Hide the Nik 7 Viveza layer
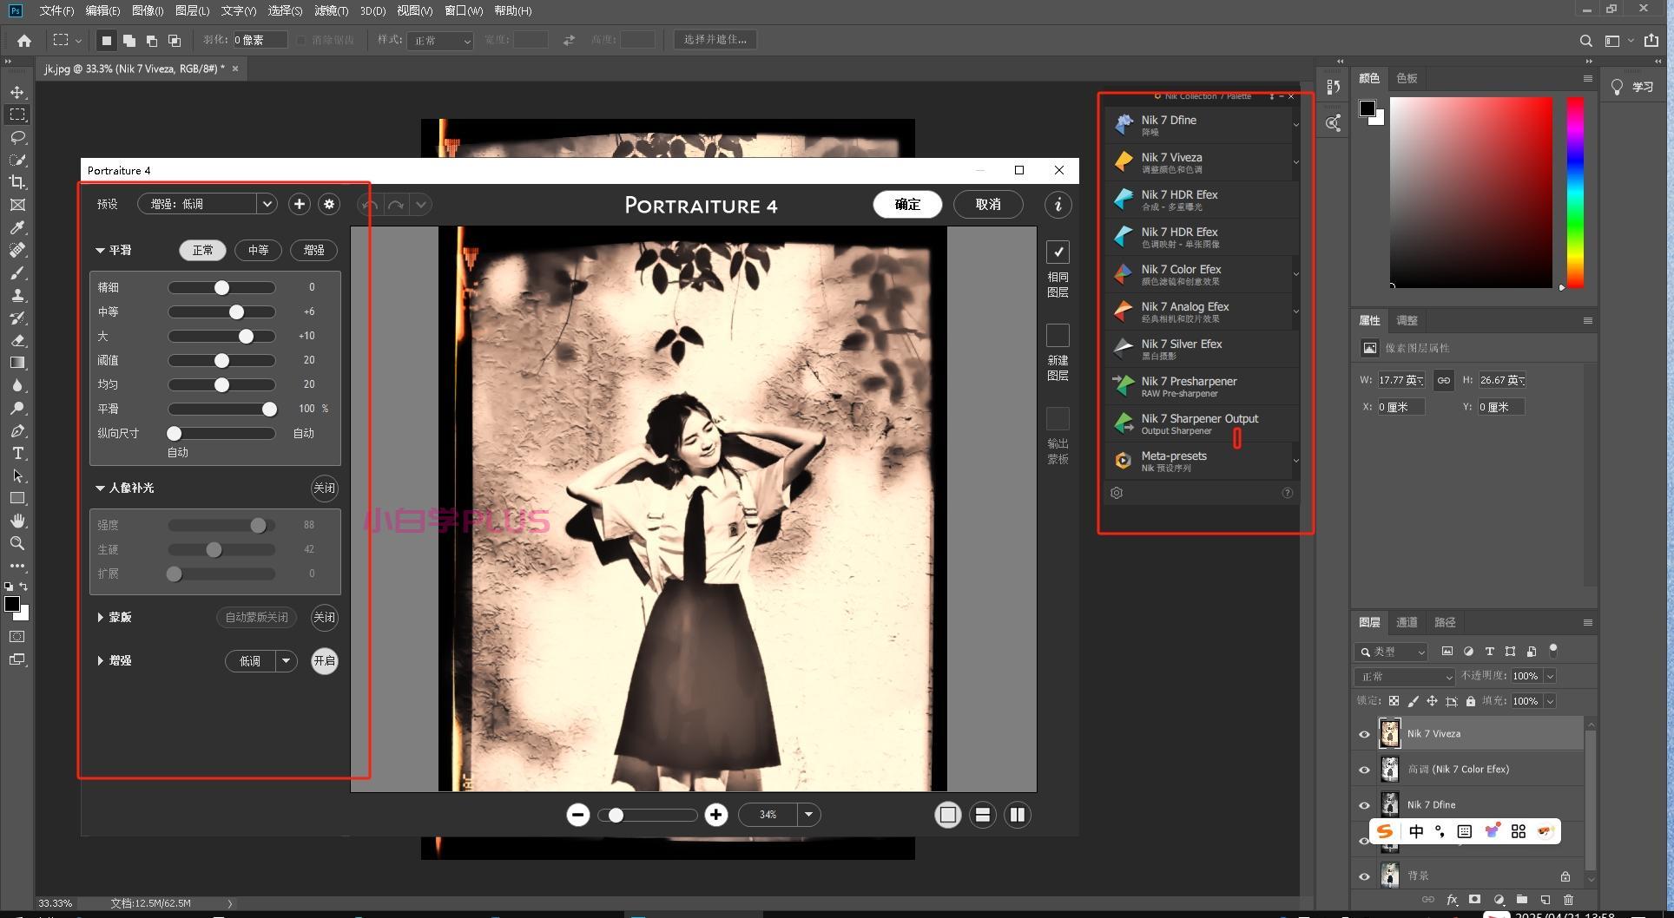This screenshot has height=918, width=1674. click(x=1364, y=734)
